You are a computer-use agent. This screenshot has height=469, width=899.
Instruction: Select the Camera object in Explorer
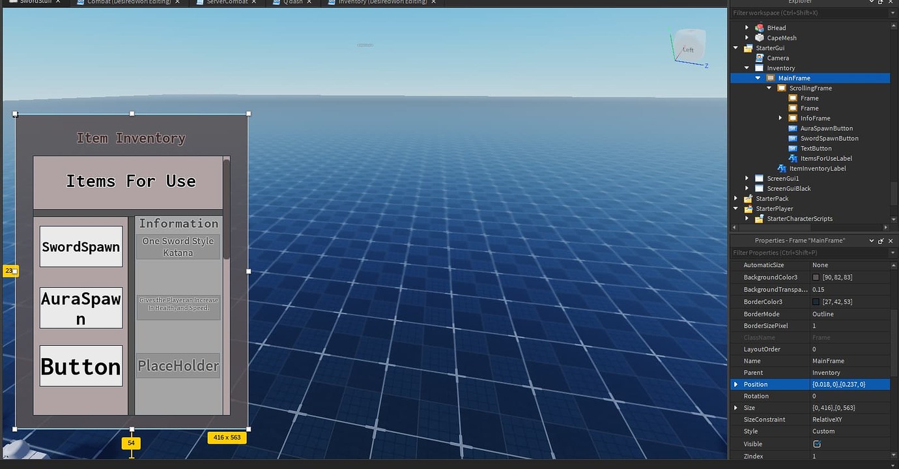pyautogui.click(x=778, y=58)
